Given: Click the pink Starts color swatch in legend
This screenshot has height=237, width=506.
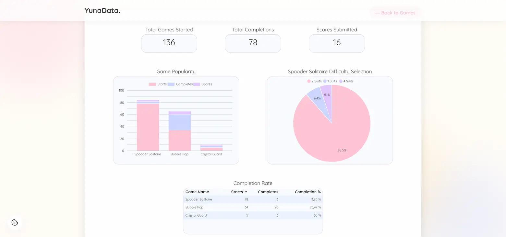Looking at the screenshot, I should [152, 84].
